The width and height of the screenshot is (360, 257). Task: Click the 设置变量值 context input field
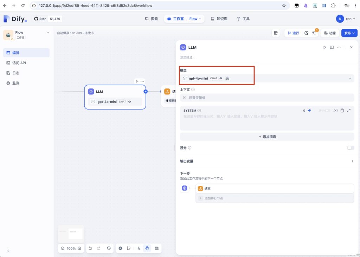point(267,98)
